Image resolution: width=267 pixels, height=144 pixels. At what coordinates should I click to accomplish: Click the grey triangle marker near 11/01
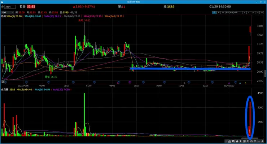coord(184,83)
